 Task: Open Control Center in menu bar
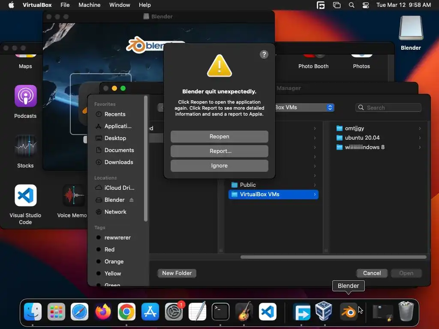click(366, 5)
